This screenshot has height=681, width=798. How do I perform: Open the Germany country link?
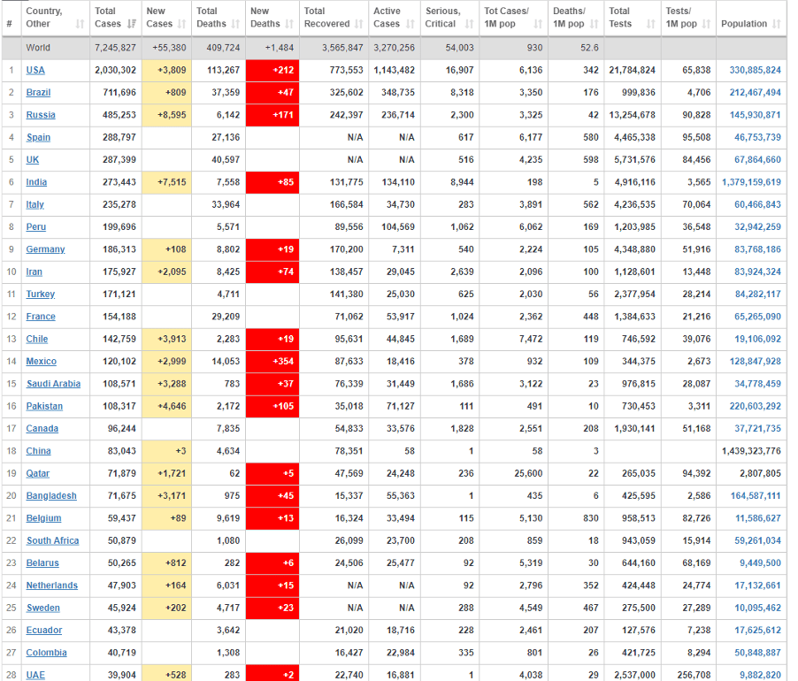click(46, 249)
